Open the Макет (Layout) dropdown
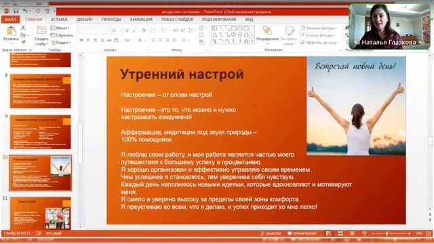The height and width of the screenshot is (244, 434). pyautogui.click(x=60, y=28)
